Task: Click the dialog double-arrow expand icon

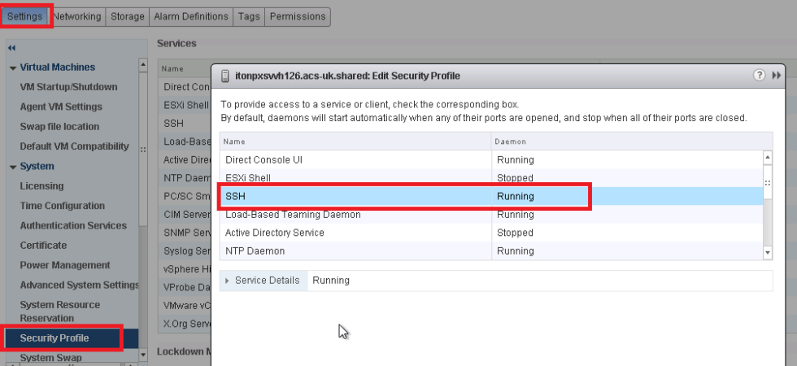Action: pos(776,75)
